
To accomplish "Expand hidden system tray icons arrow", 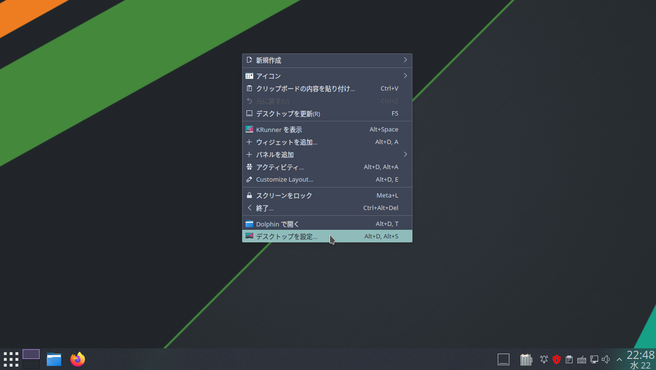I will point(619,359).
